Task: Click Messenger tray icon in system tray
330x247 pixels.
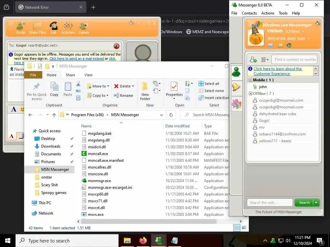Action: pos(273,241)
